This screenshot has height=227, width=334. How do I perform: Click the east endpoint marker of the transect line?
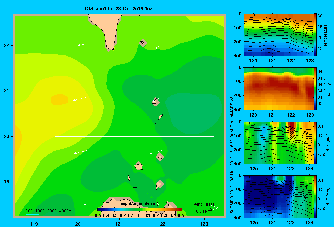213,136
